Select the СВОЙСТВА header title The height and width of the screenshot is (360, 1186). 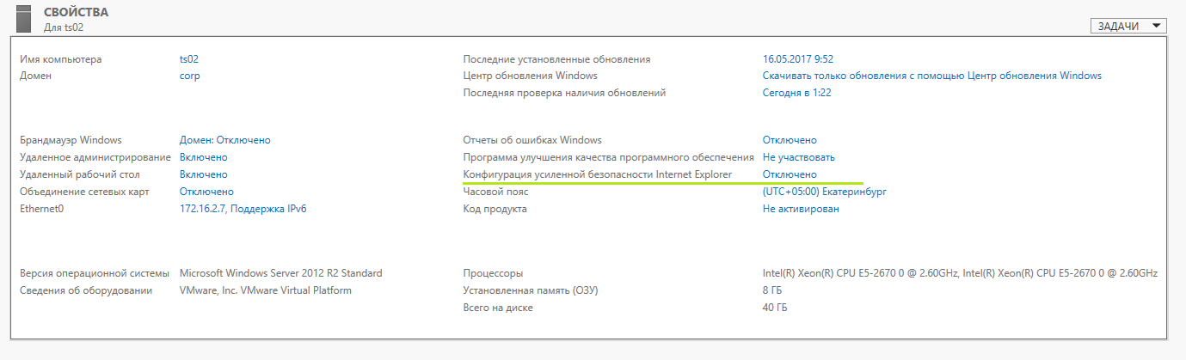77,12
